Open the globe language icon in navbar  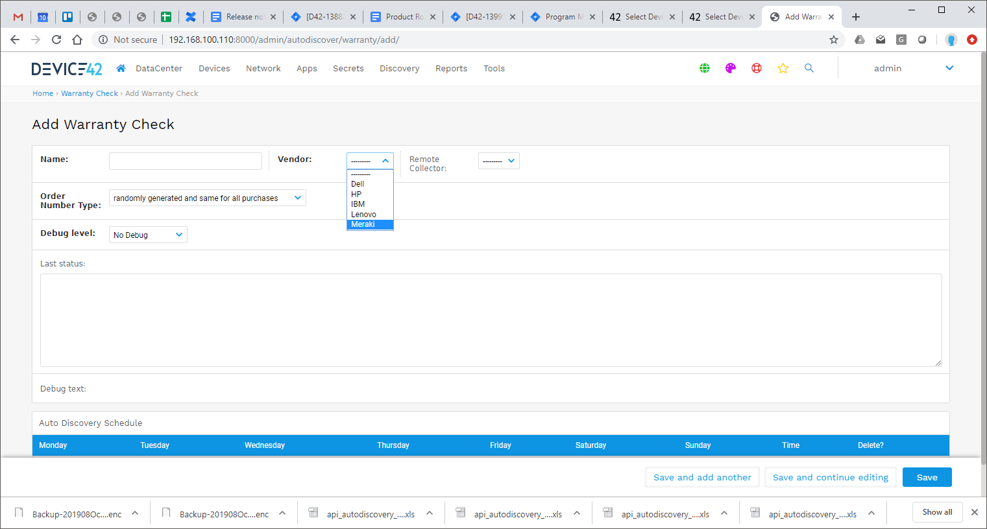[704, 68]
